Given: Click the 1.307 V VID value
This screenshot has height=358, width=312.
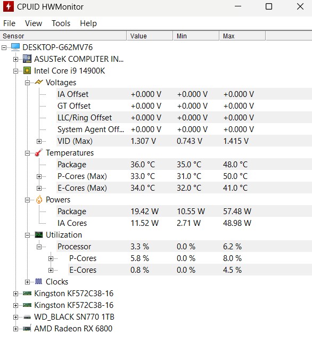Looking at the screenshot, I should tap(143, 141).
